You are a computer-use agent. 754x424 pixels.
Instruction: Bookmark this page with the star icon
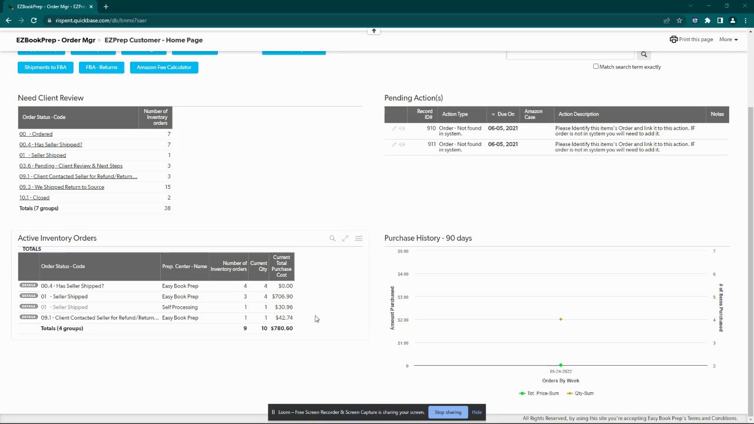(679, 20)
